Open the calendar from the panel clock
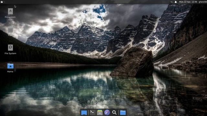The width and height of the screenshot is (207, 116). click(188, 2)
